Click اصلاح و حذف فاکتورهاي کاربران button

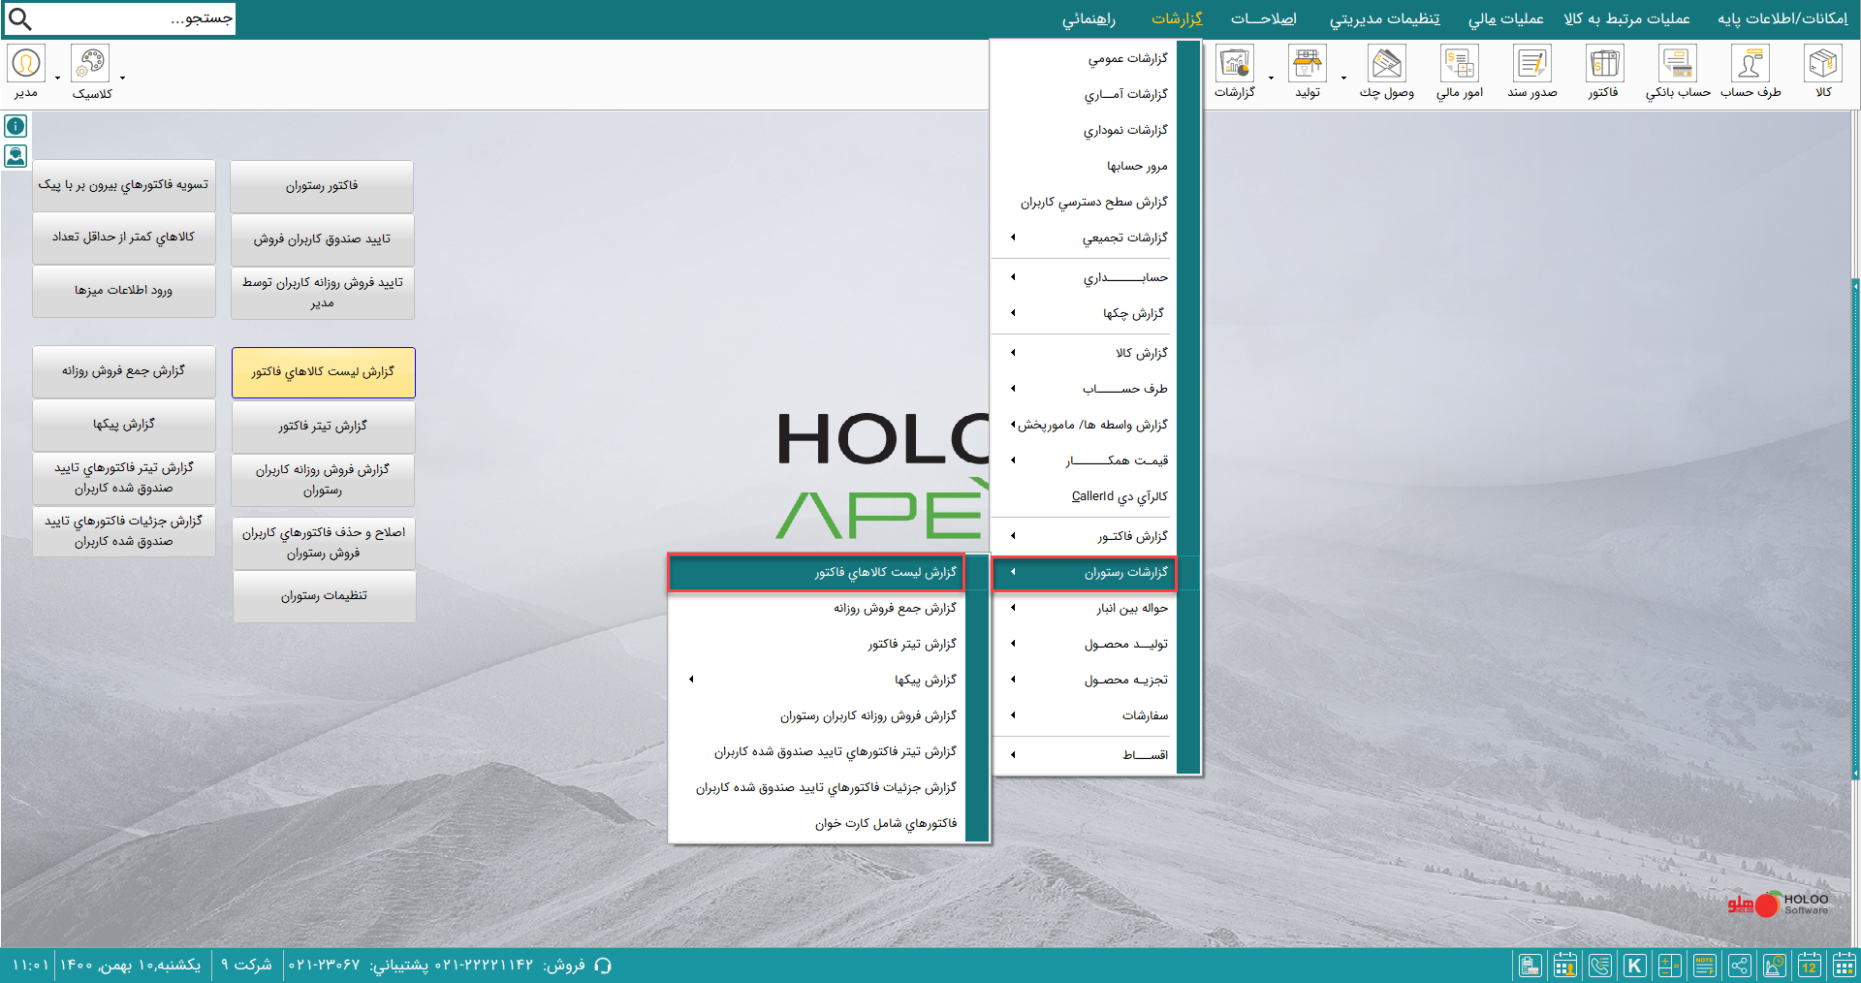pos(324,543)
